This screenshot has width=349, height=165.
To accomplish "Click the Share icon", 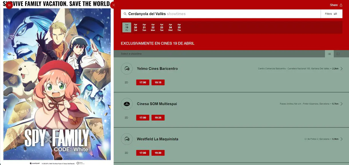I will point(341,5).
